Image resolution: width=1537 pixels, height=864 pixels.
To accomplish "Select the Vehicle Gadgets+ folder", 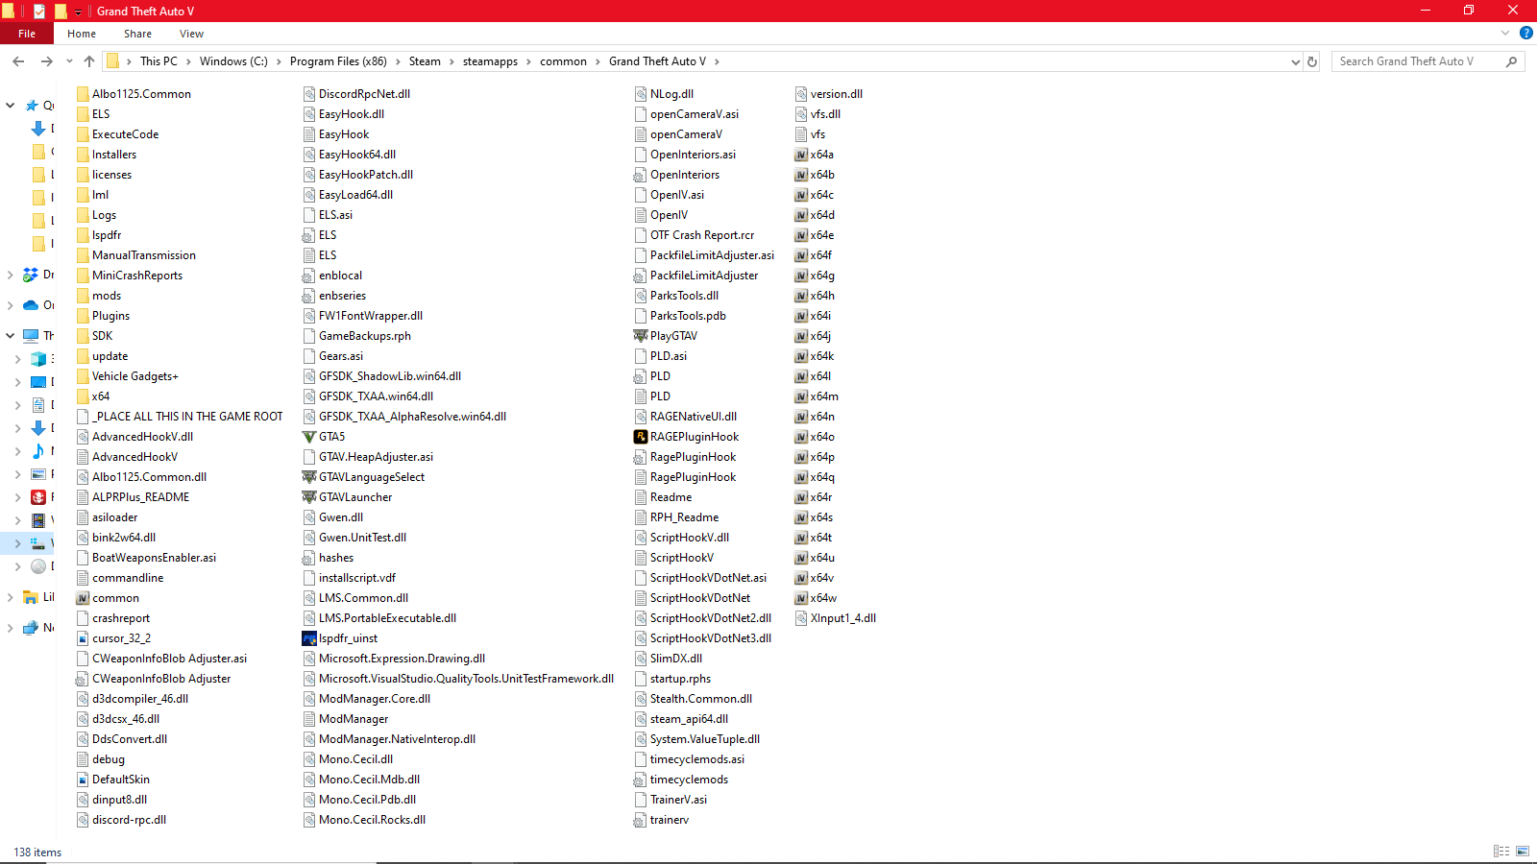I will [128, 376].
